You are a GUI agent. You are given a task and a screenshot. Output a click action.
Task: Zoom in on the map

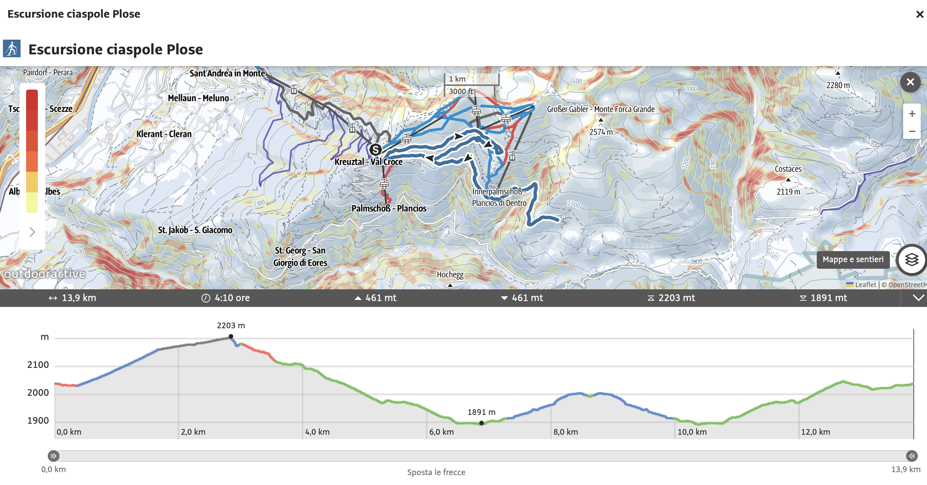click(x=912, y=114)
